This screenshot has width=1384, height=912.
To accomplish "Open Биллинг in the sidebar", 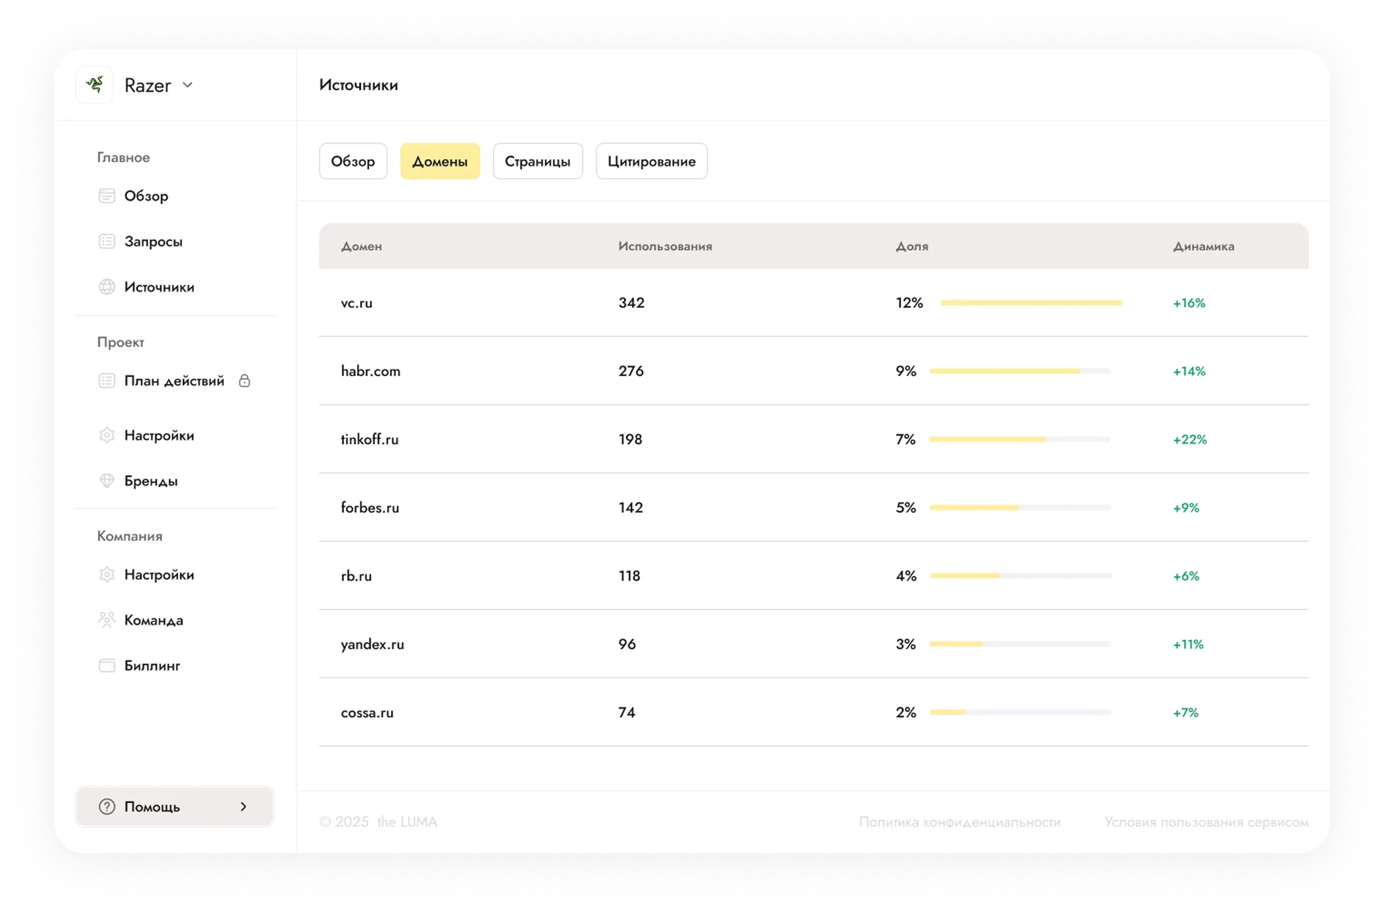I will (x=152, y=666).
